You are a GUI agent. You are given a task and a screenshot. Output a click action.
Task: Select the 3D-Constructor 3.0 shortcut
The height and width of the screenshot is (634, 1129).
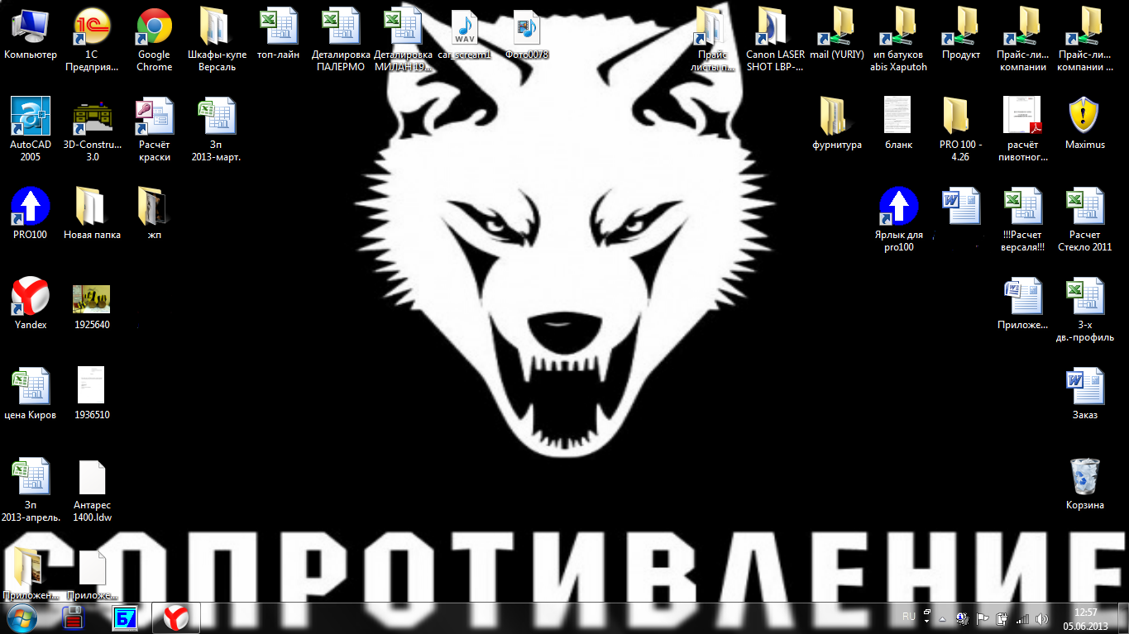click(x=92, y=117)
